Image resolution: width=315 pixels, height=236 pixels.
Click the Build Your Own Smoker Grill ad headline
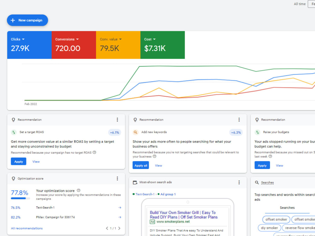pyautogui.click(x=184, y=215)
